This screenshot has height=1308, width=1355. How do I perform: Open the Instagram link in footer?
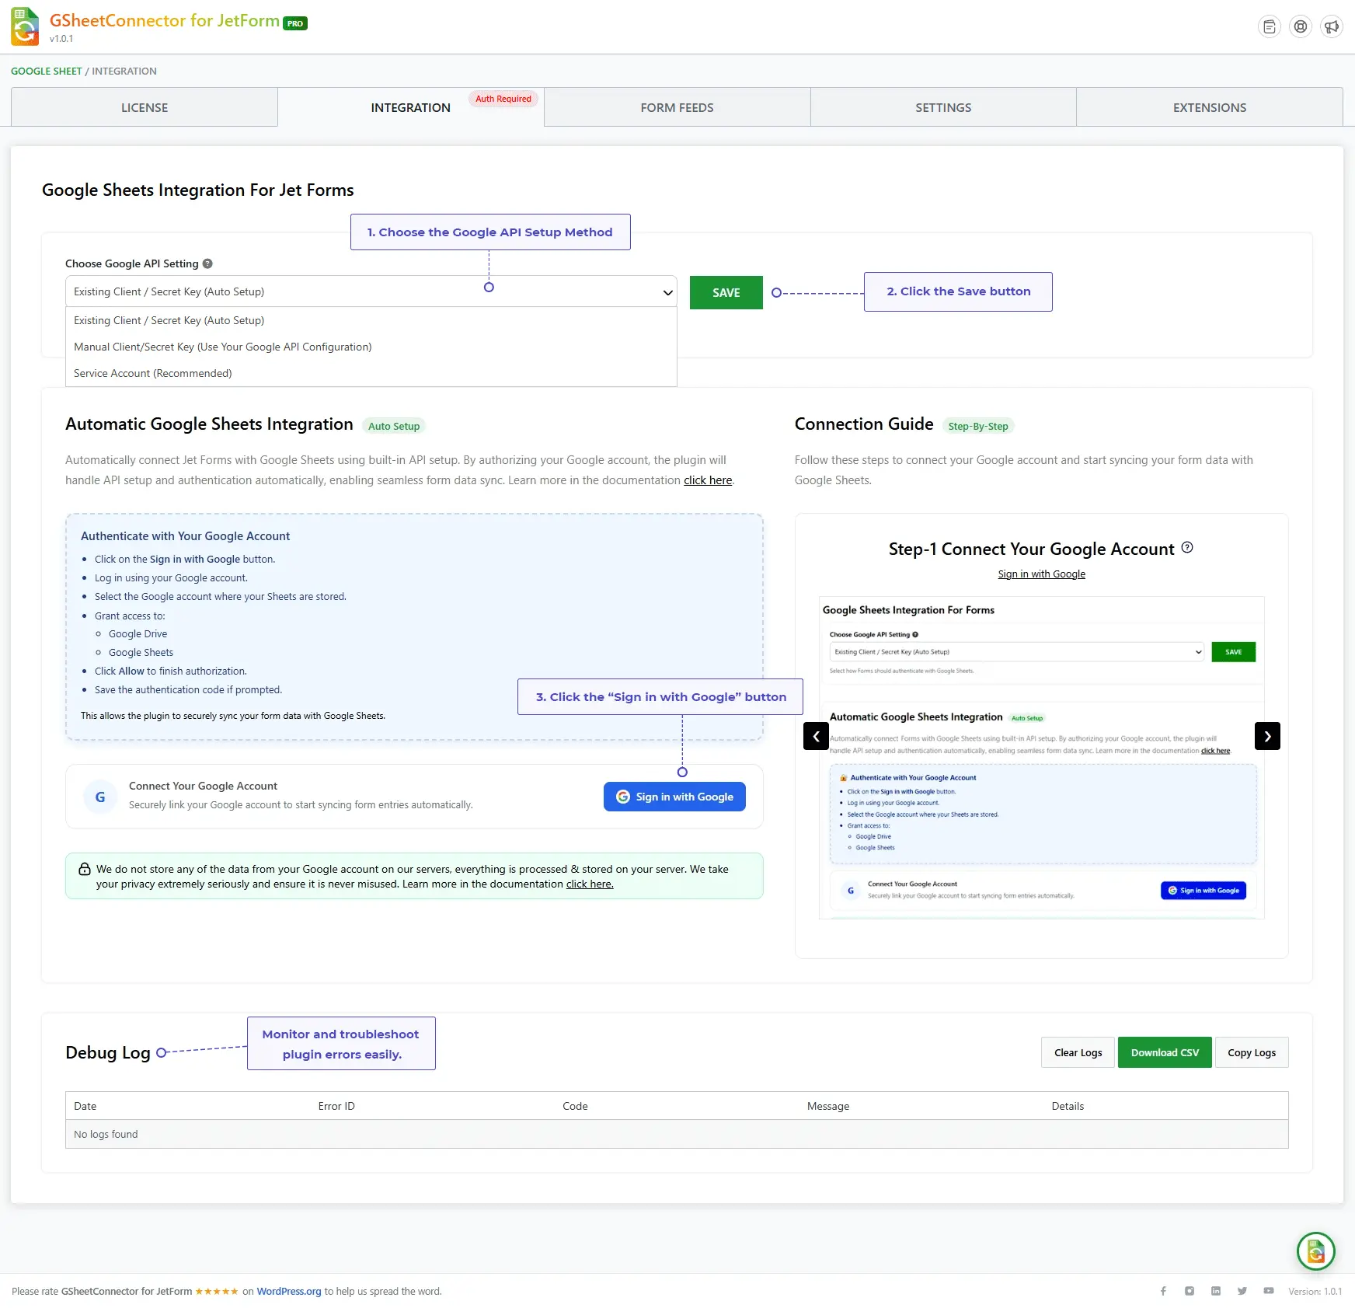point(1190,1291)
